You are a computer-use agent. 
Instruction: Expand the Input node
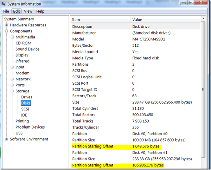(x=12, y=67)
